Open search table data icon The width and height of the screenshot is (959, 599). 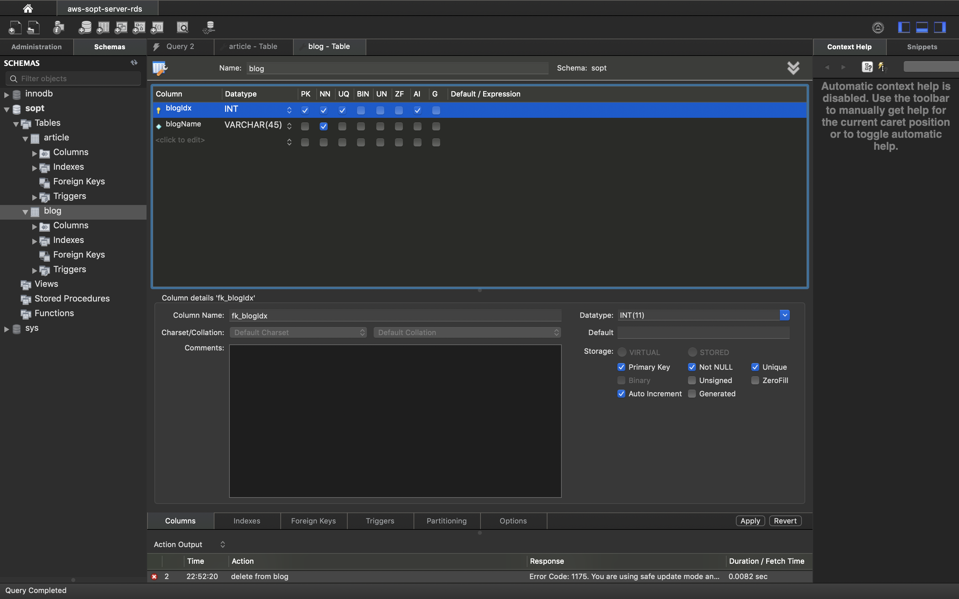point(183,27)
